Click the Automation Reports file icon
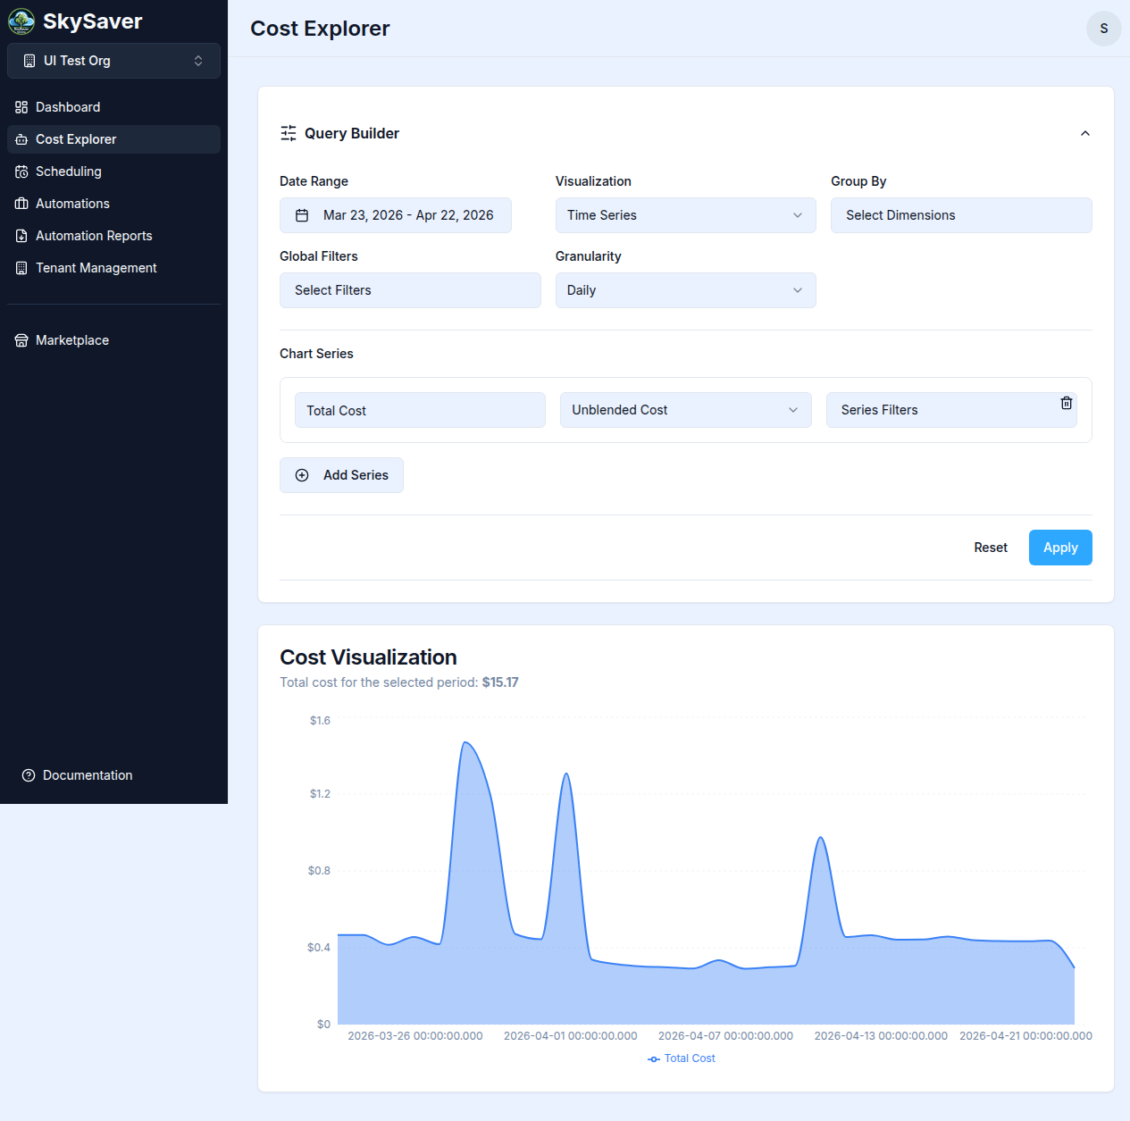 pyautogui.click(x=21, y=236)
